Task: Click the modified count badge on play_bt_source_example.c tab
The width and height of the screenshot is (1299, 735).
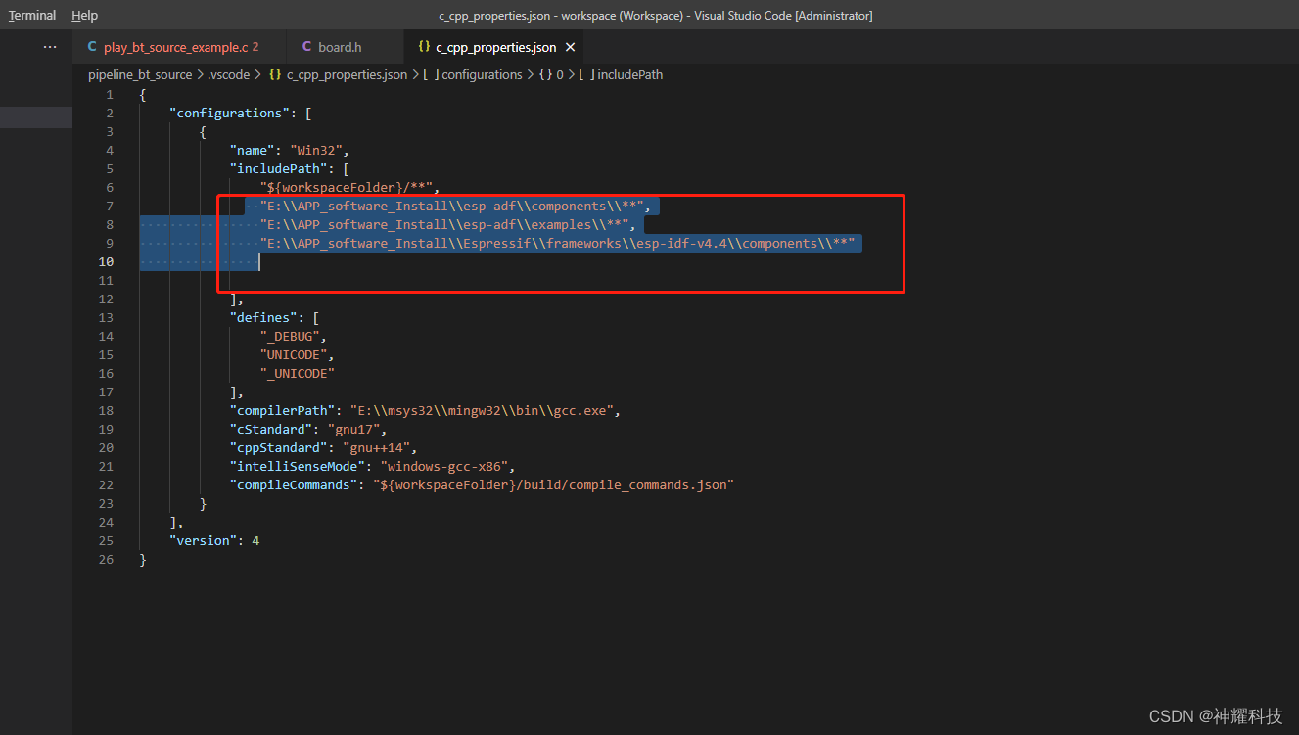Action: 258,46
